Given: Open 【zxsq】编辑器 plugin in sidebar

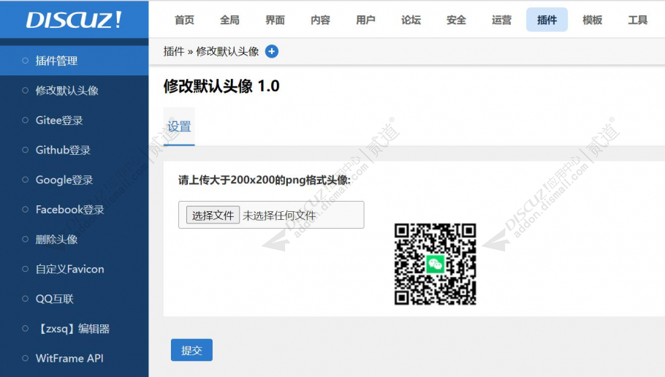Looking at the screenshot, I should coord(75,329).
